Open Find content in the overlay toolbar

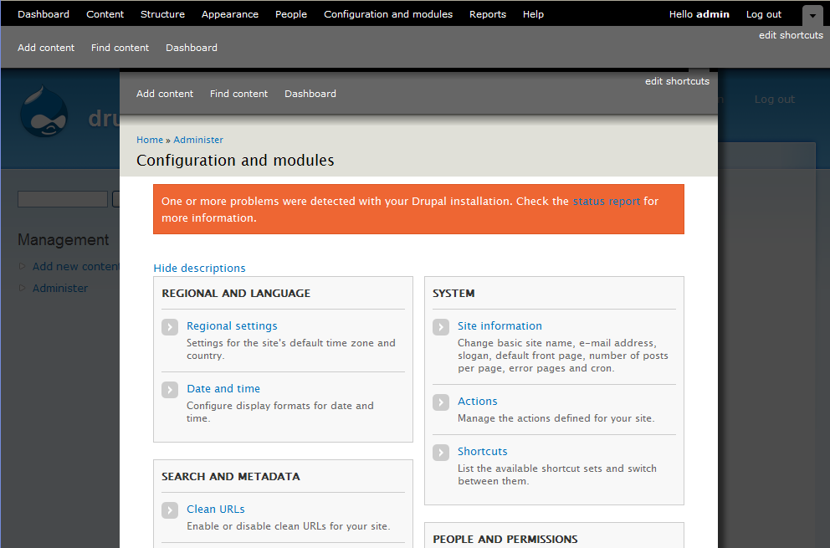(238, 94)
